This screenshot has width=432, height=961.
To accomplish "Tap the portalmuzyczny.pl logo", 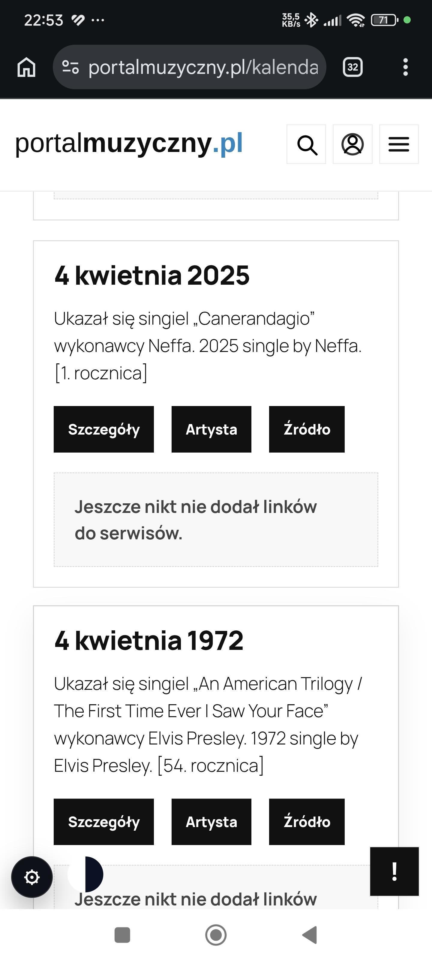I will (129, 143).
